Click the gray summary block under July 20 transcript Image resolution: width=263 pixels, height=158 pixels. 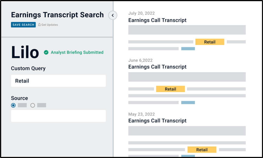[187, 30]
